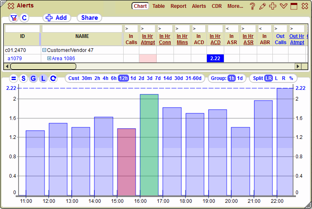Select the 30m time range
This screenshot has width=312, height=209.
pyautogui.click(x=87, y=78)
